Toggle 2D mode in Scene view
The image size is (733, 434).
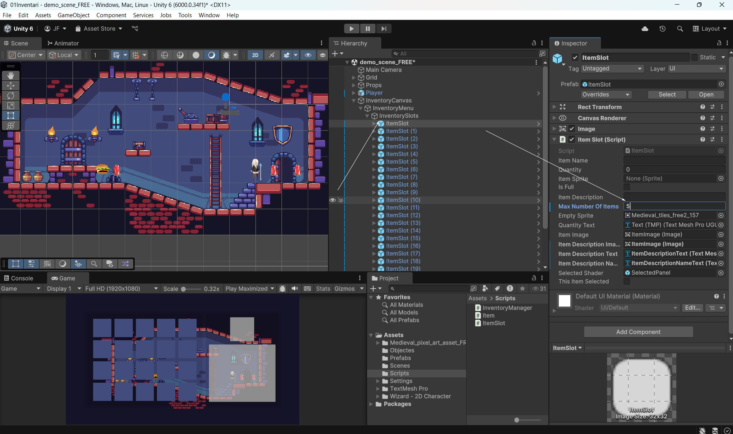(x=255, y=55)
